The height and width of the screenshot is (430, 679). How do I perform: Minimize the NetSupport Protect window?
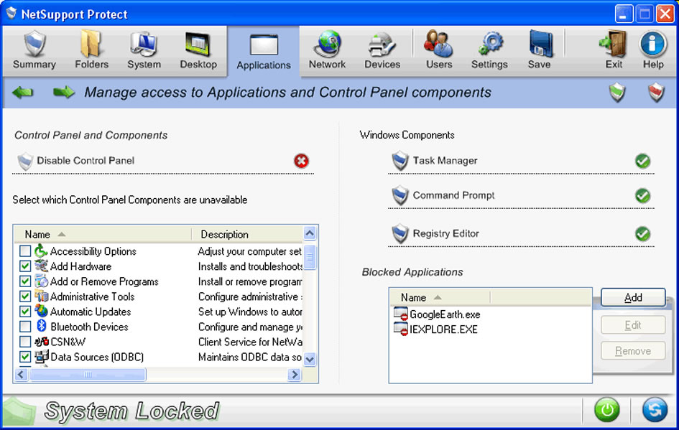624,14
